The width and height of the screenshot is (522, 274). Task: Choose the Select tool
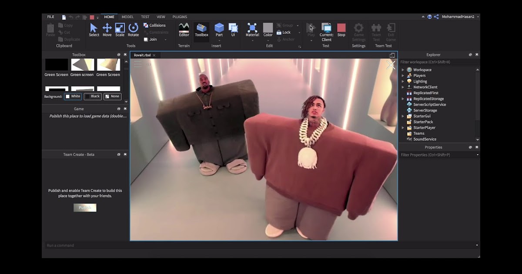94,30
